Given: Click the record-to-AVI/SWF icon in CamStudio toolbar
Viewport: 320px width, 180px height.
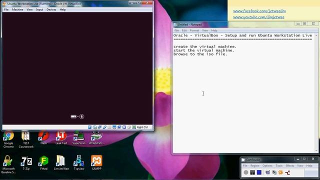Looking at the screenshot, I should click(x=274, y=172).
